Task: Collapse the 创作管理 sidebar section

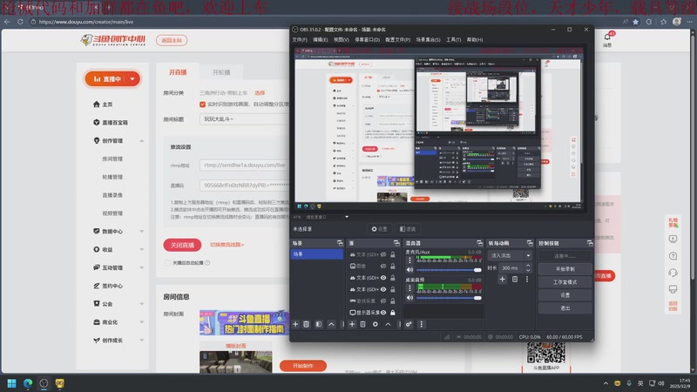Action: (141, 140)
